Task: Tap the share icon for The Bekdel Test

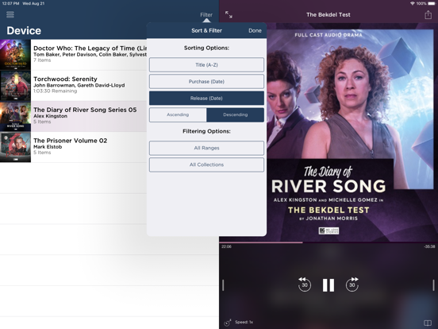Action: 428,14
